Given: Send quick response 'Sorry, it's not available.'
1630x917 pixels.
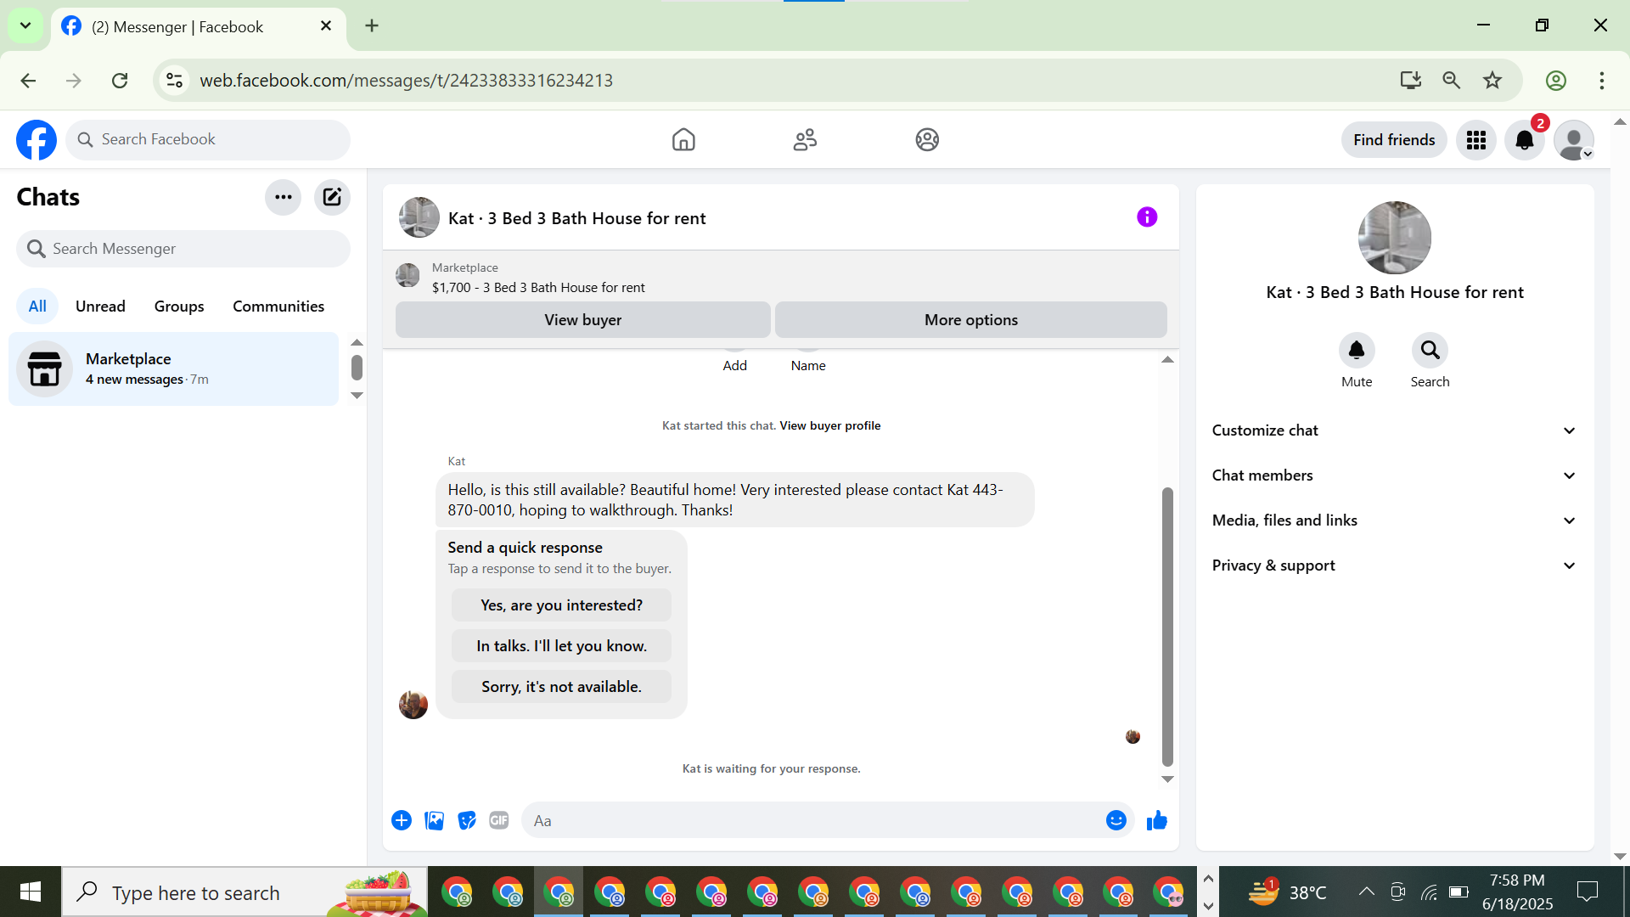Looking at the screenshot, I should coord(561,687).
